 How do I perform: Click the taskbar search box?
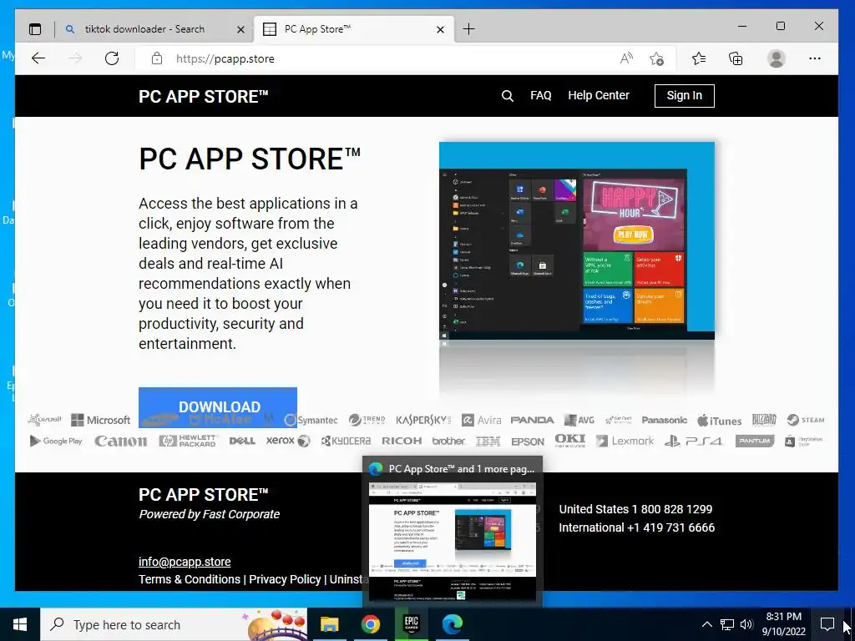point(174,624)
